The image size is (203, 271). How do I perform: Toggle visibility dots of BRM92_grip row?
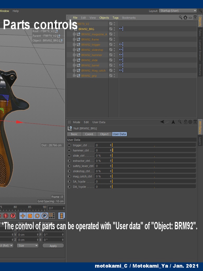click(x=114, y=75)
